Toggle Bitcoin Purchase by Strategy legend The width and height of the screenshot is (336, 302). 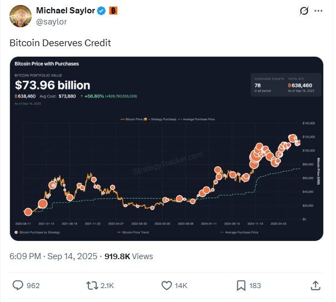[x=37, y=232]
